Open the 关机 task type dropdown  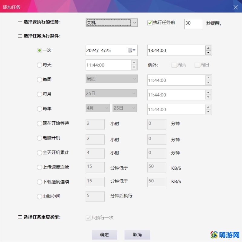coord(111,22)
